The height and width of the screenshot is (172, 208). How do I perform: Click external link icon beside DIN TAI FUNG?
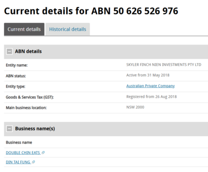[33, 162]
